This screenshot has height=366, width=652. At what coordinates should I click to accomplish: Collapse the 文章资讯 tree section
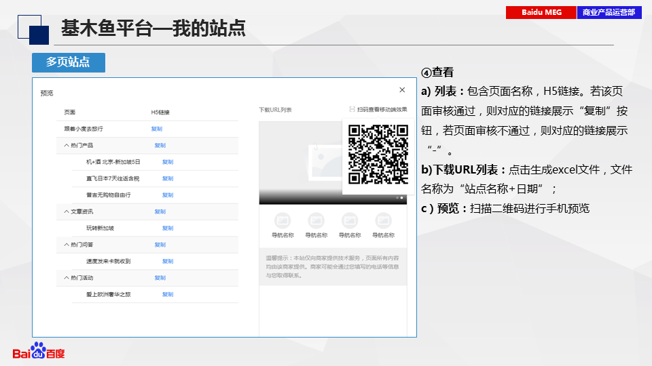pyautogui.click(x=67, y=212)
